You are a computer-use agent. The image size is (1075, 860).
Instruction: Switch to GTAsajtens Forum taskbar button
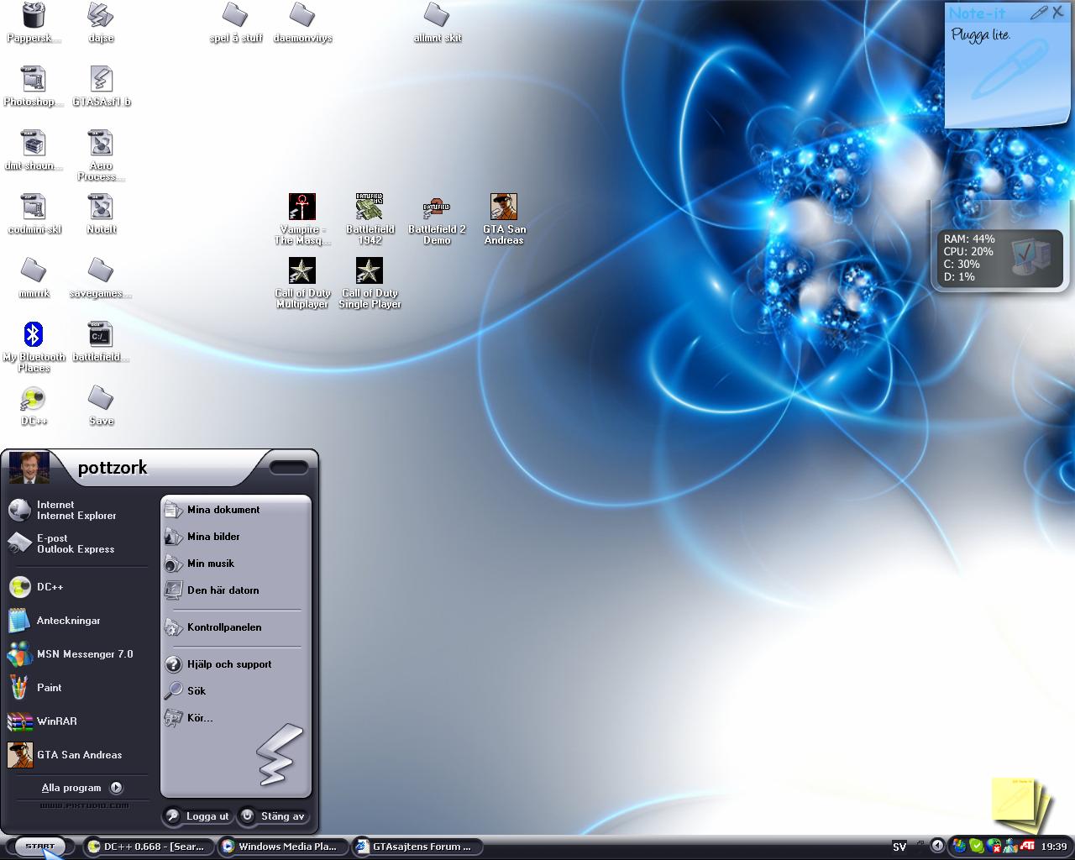[417, 847]
